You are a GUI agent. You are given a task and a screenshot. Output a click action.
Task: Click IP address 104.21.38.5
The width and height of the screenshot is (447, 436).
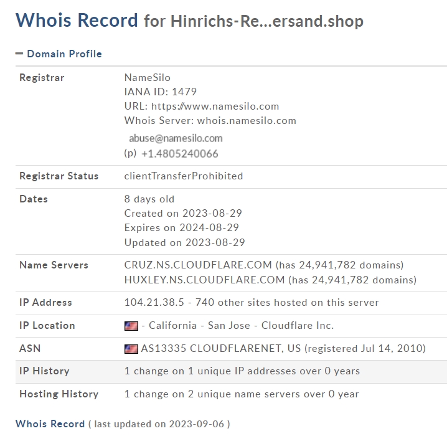(154, 302)
